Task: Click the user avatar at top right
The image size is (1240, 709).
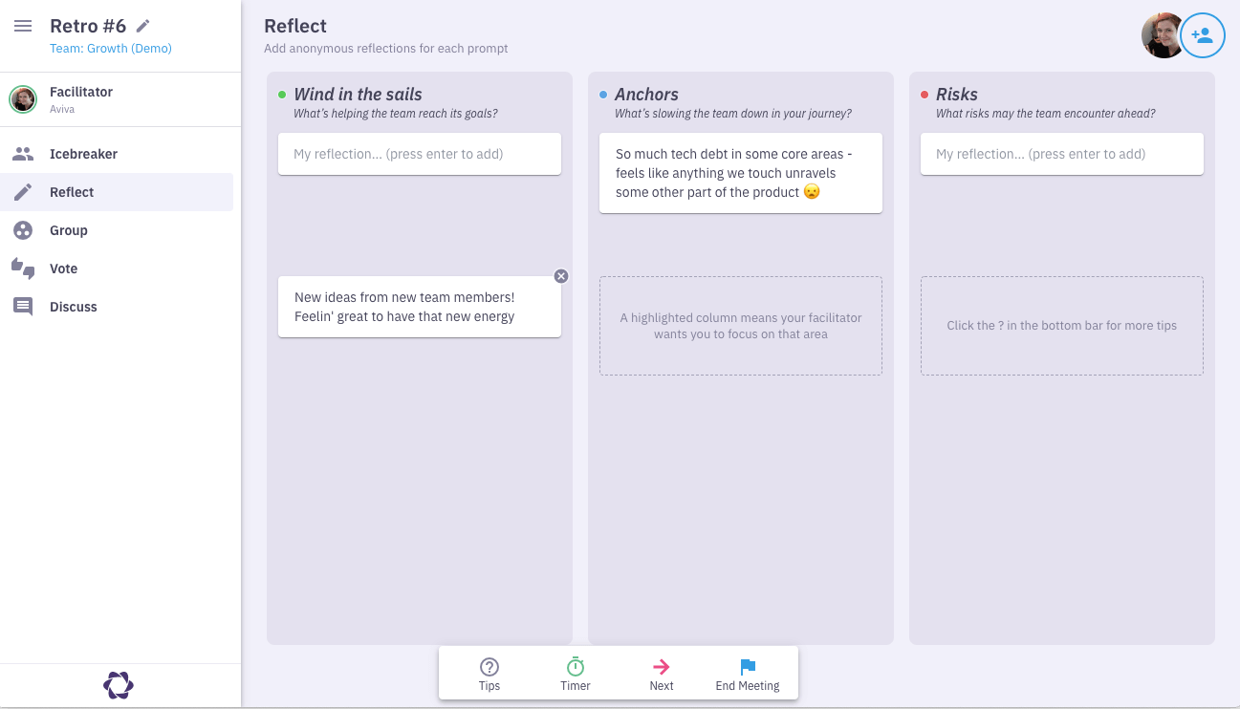Action: coord(1162,36)
